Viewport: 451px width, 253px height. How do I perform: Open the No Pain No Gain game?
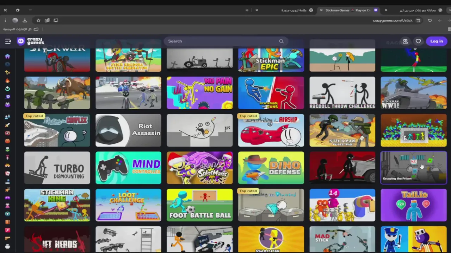200,93
